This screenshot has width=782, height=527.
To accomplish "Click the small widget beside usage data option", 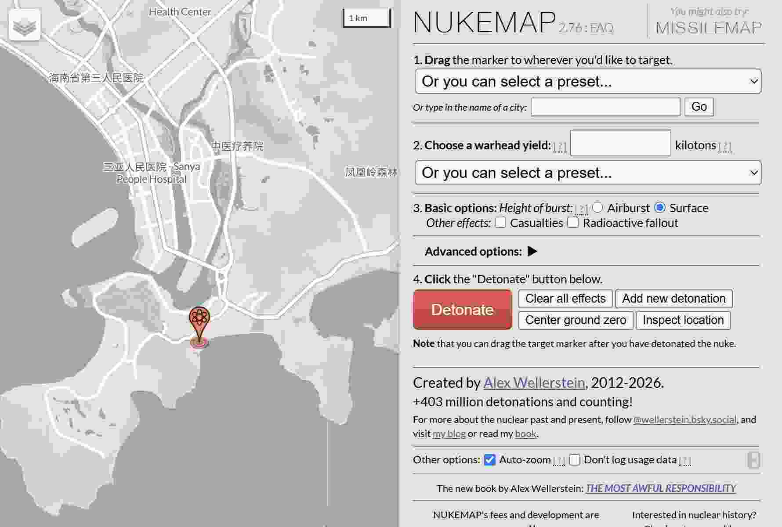I will [x=753, y=460].
